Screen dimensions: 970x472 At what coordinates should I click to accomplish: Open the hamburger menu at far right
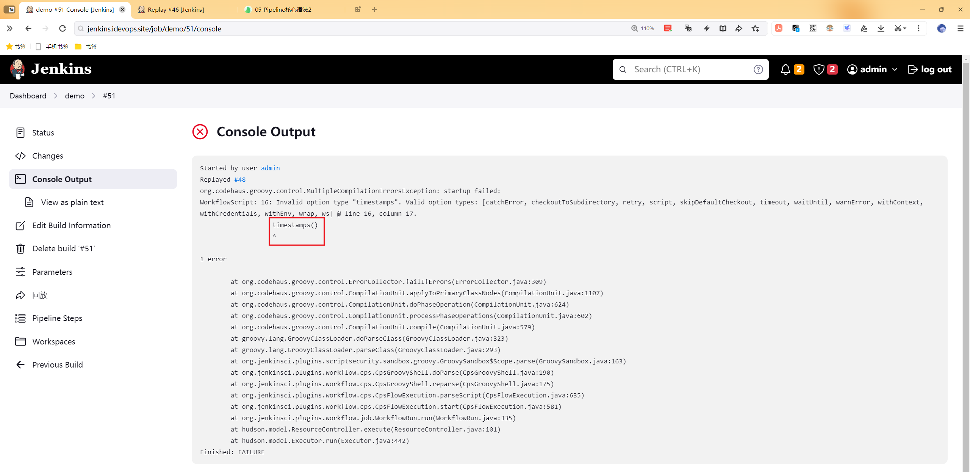pos(961,28)
